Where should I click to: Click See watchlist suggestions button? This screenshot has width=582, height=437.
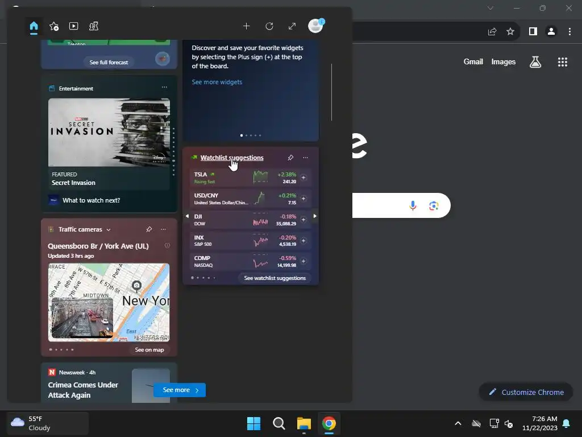[x=275, y=278]
